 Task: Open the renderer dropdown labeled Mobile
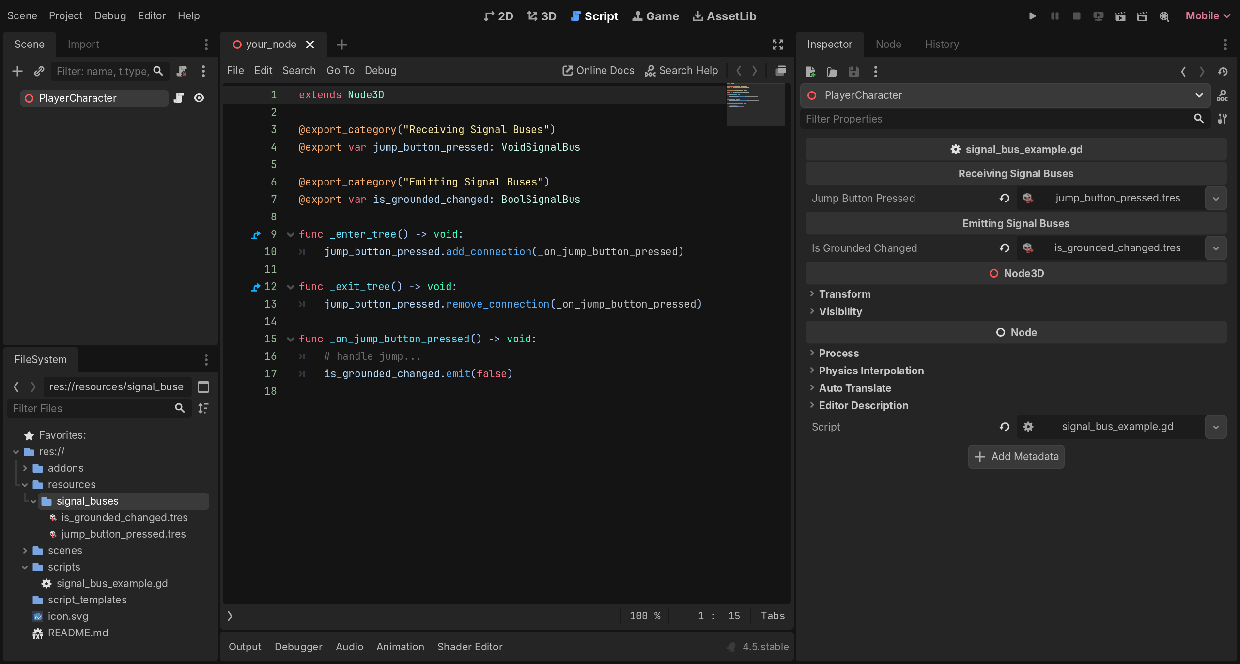[x=1207, y=16]
